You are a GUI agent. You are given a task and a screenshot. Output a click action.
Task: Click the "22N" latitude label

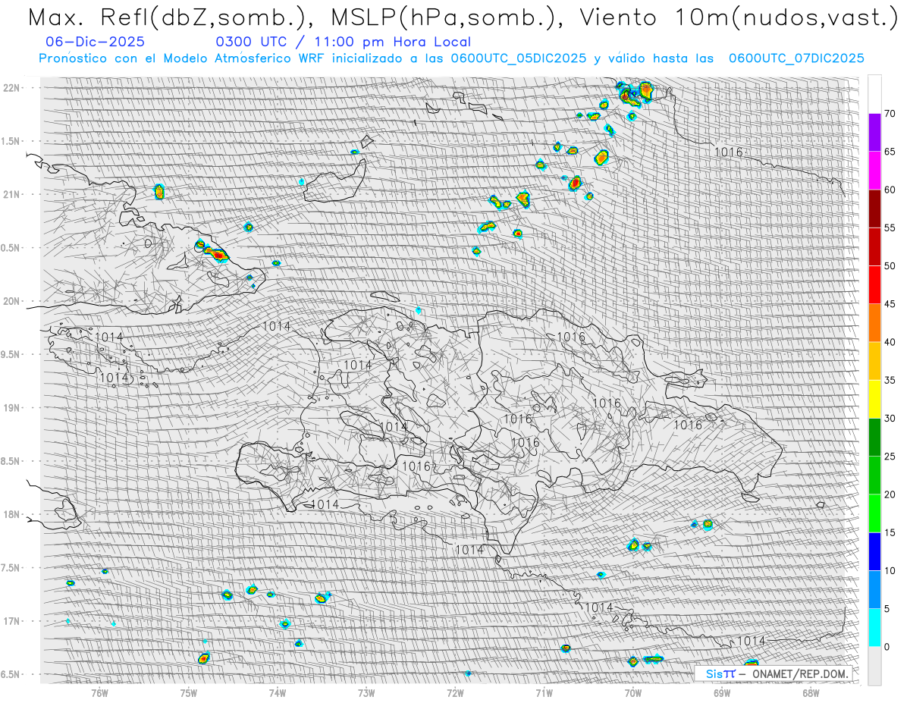(x=11, y=87)
